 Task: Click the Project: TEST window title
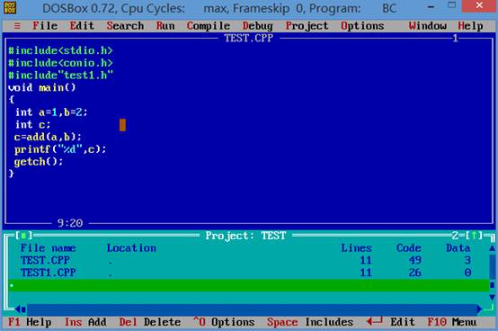[x=245, y=236]
